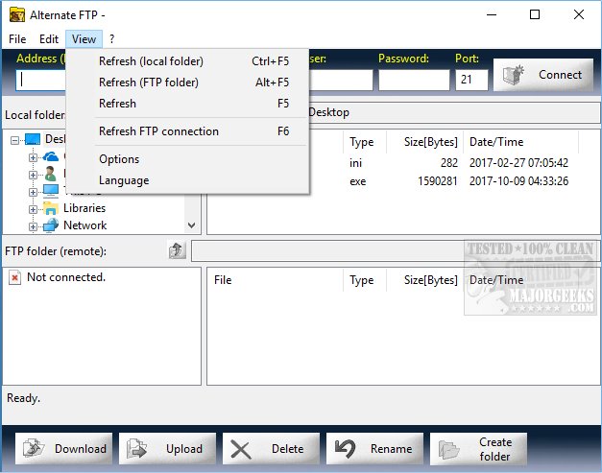Image resolution: width=602 pixels, height=473 pixels.
Task: Select Libraries in the folder tree
Action: click(x=84, y=208)
